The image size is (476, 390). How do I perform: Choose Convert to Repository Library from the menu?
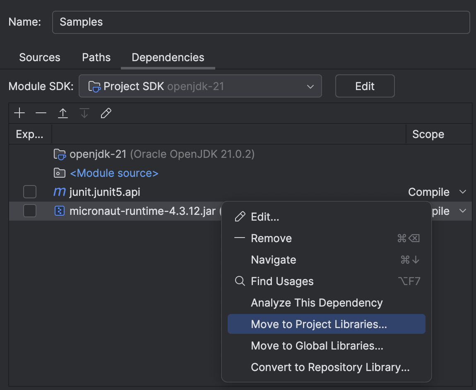point(329,367)
